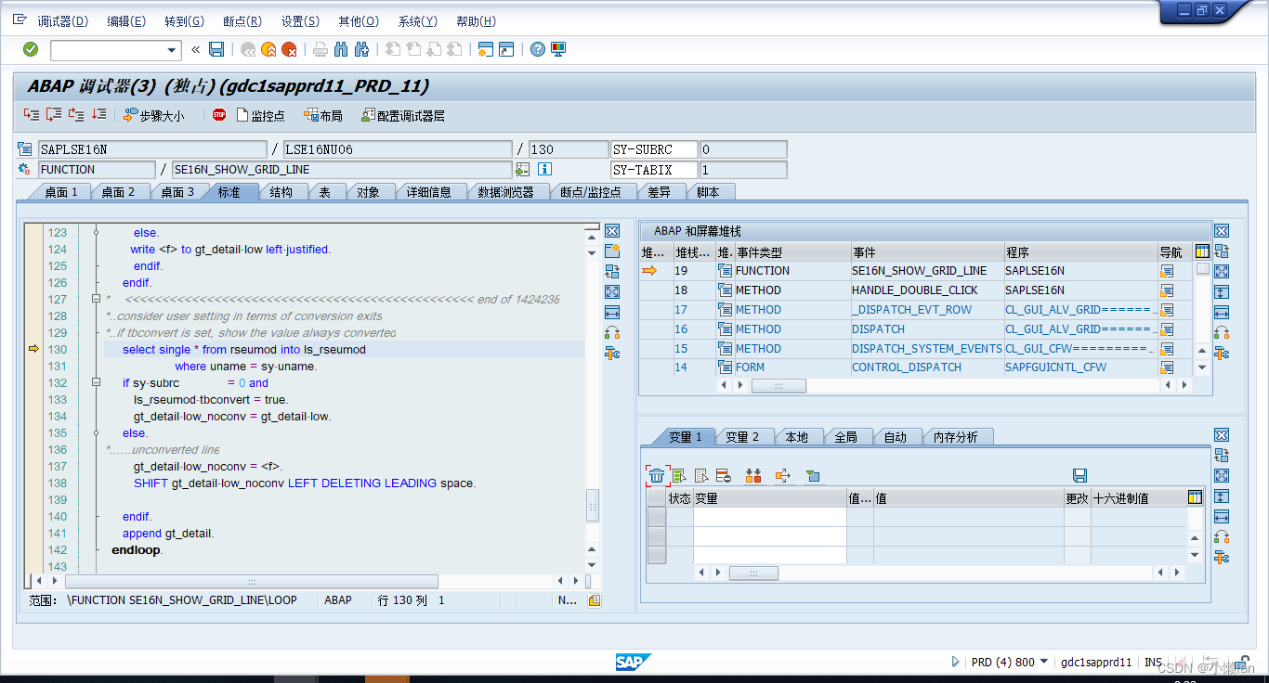This screenshot has height=683, width=1269.
Task: Click the Continue debugger icon
Action: pyautogui.click(x=98, y=115)
